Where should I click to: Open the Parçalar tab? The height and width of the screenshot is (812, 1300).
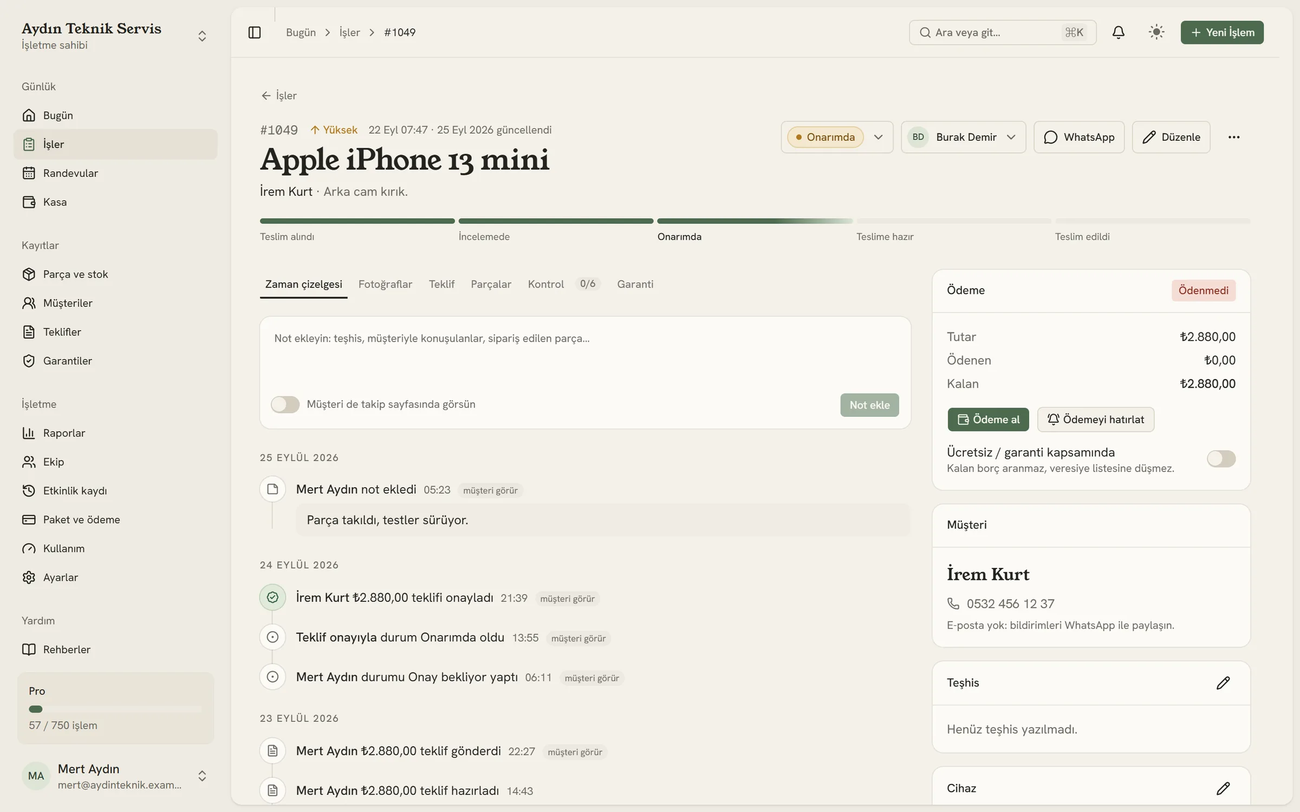(491, 284)
